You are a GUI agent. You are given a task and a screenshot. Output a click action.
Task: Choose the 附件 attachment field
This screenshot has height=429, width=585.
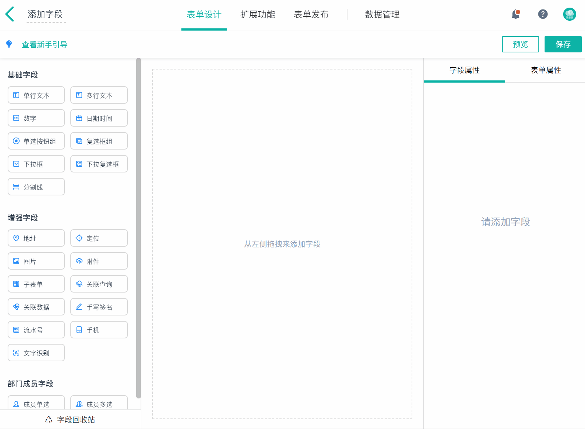99,261
